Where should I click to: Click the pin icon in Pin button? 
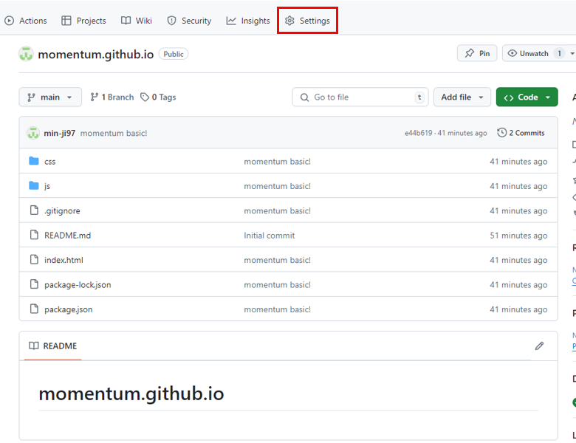(470, 53)
